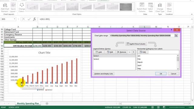
Task: Expand the Name Box dropdown
Action: point(15,19)
